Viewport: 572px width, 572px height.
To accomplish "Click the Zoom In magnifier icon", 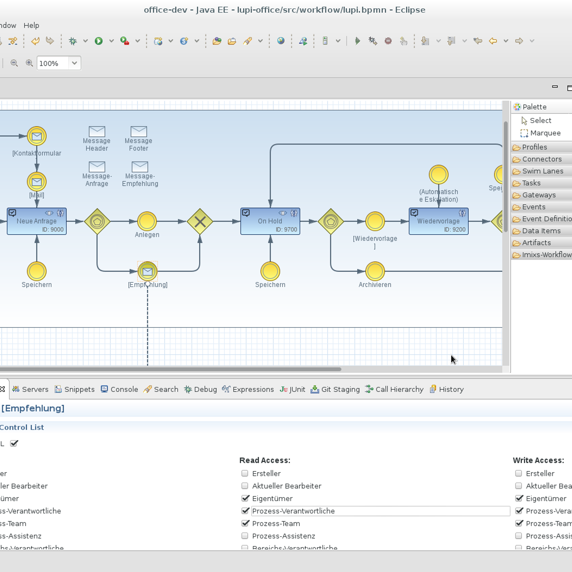I will tap(29, 63).
